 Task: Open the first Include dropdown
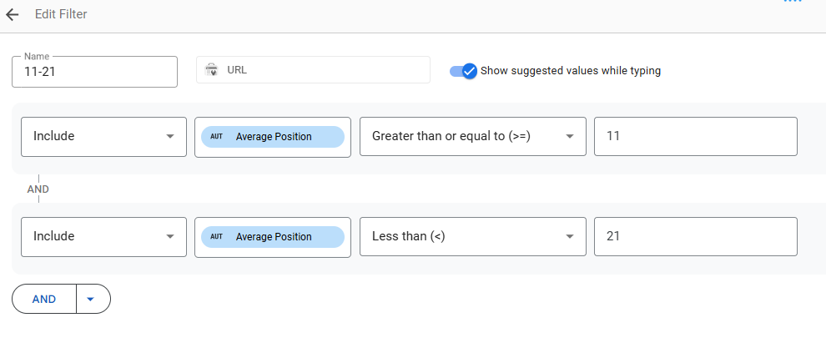(x=103, y=137)
